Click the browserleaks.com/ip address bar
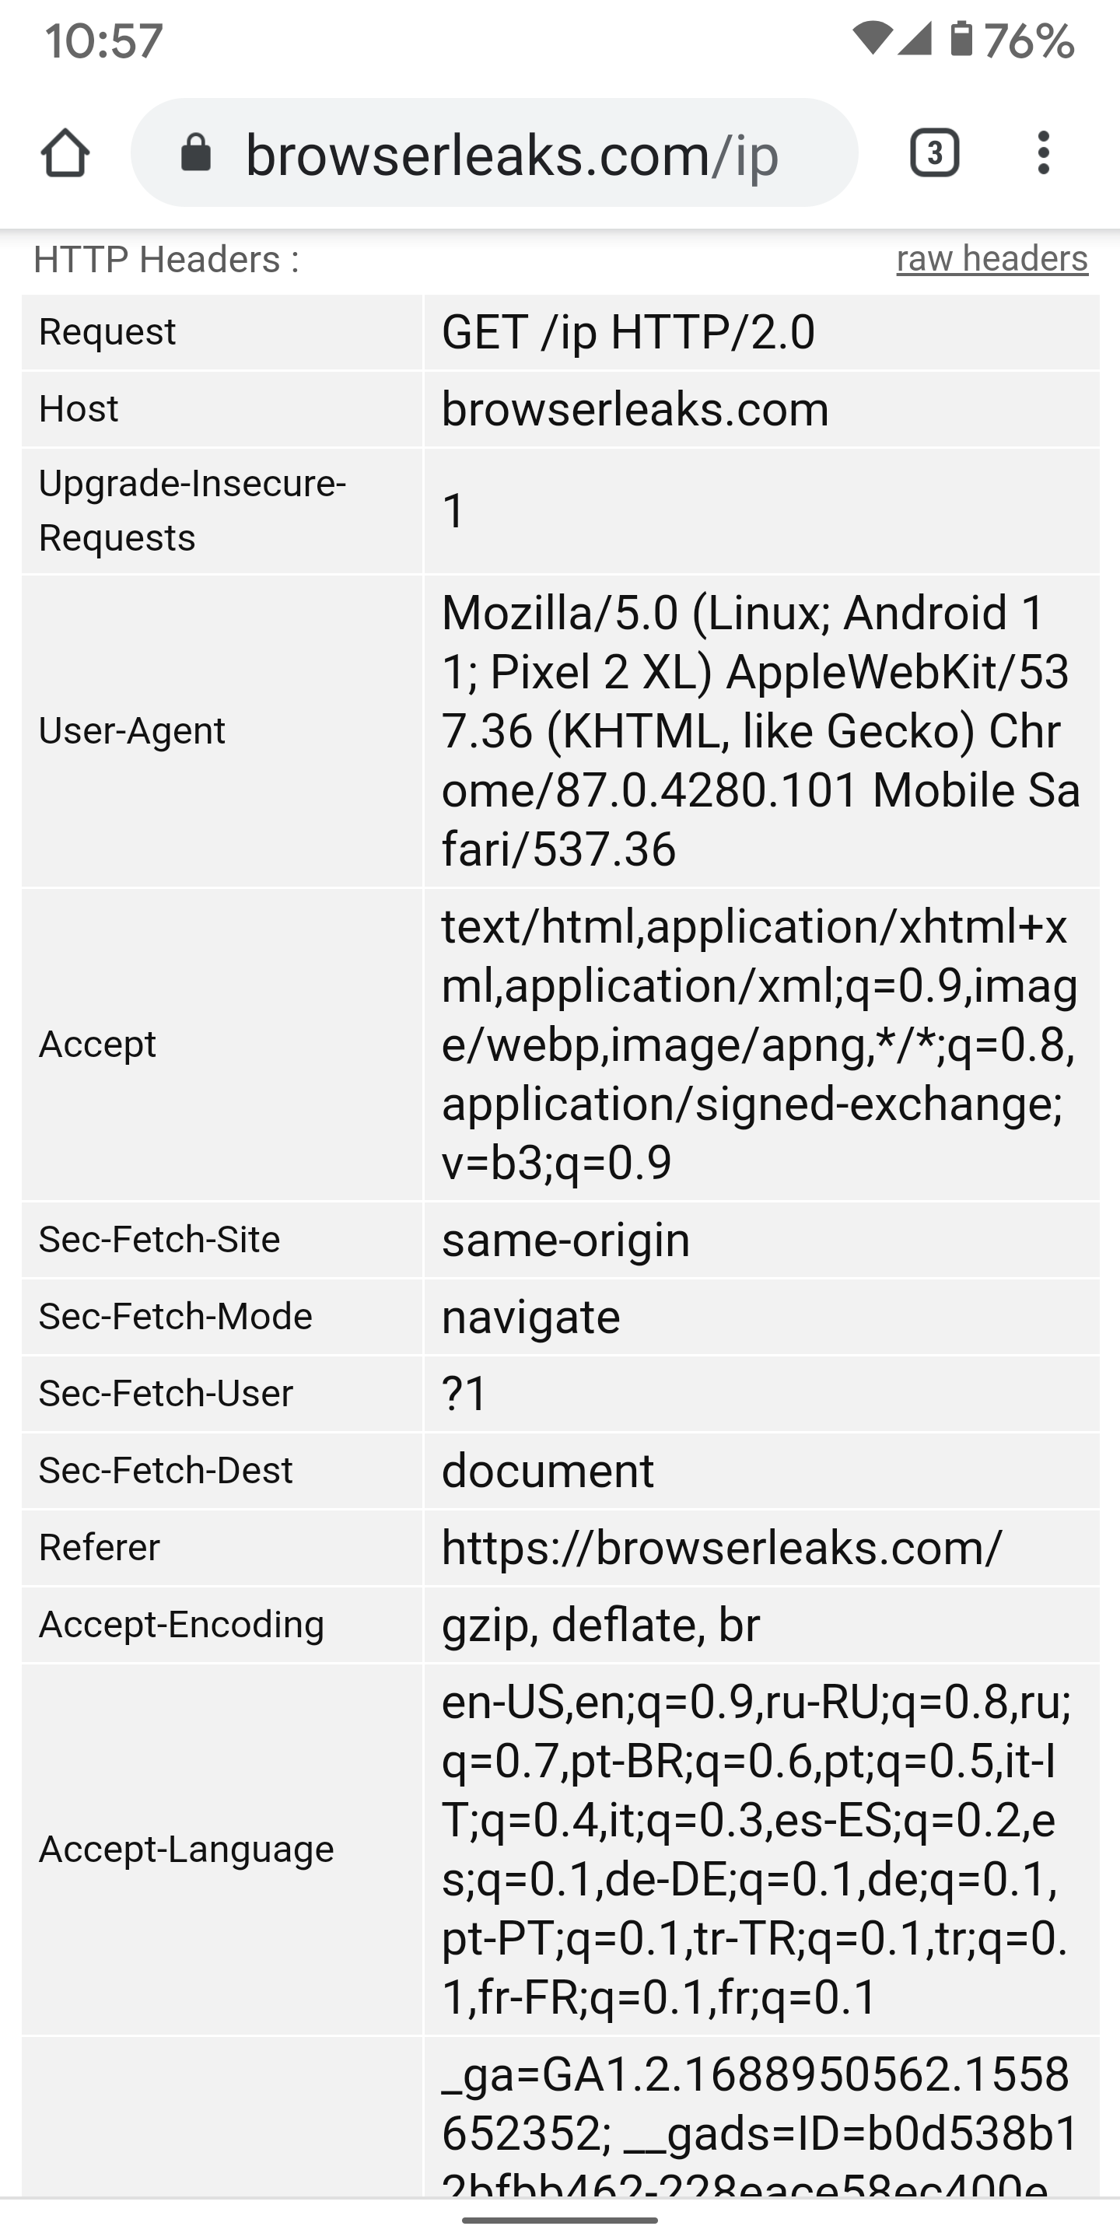1120x2240 pixels. tap(494, 153)
